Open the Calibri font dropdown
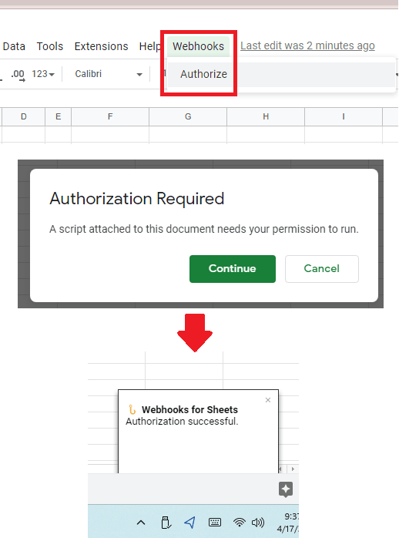This screenshot has height=538, width=399. (109, 74)
